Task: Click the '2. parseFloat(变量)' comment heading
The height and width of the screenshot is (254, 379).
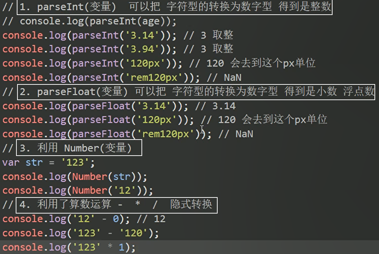Action: (197, 92)
